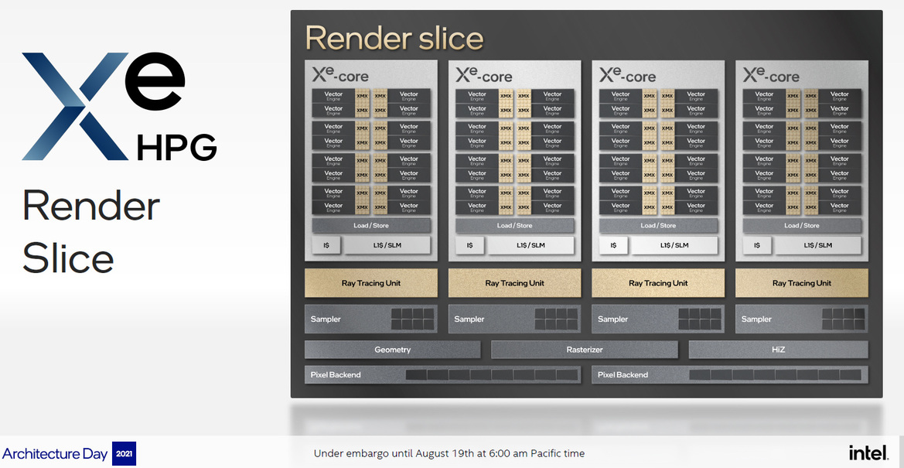The image size is (904, 468).
Task: Select the Sampler block below the first Xe-core
Action: click(x=370, y=319)
